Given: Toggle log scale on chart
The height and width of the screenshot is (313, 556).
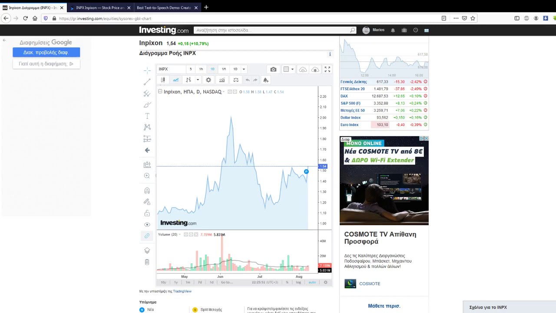Looking at the screenshot, I should coord(298,282).
